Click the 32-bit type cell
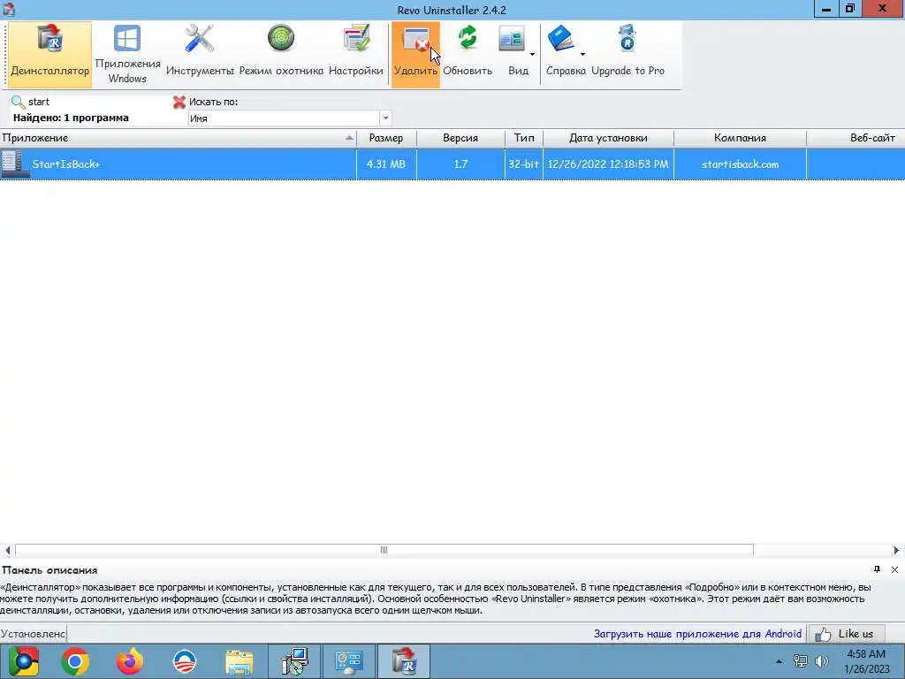 coord(524,164)
